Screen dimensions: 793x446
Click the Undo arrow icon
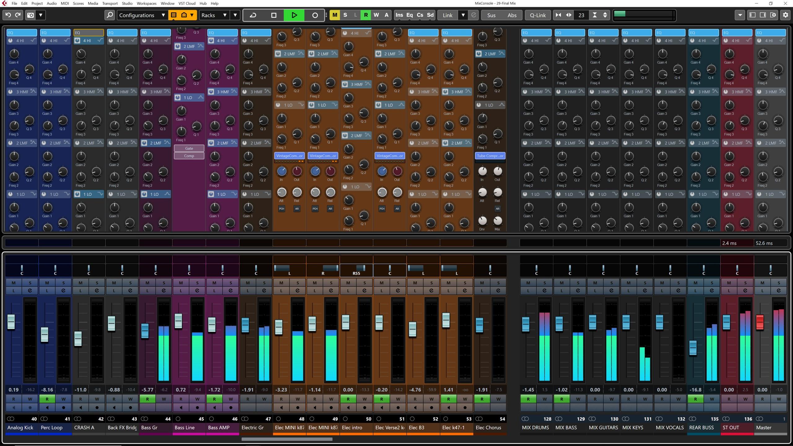(x=8, y=15)
